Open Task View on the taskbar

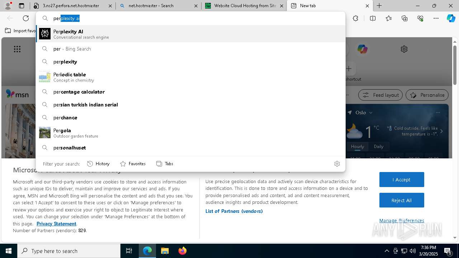(129, 251)
